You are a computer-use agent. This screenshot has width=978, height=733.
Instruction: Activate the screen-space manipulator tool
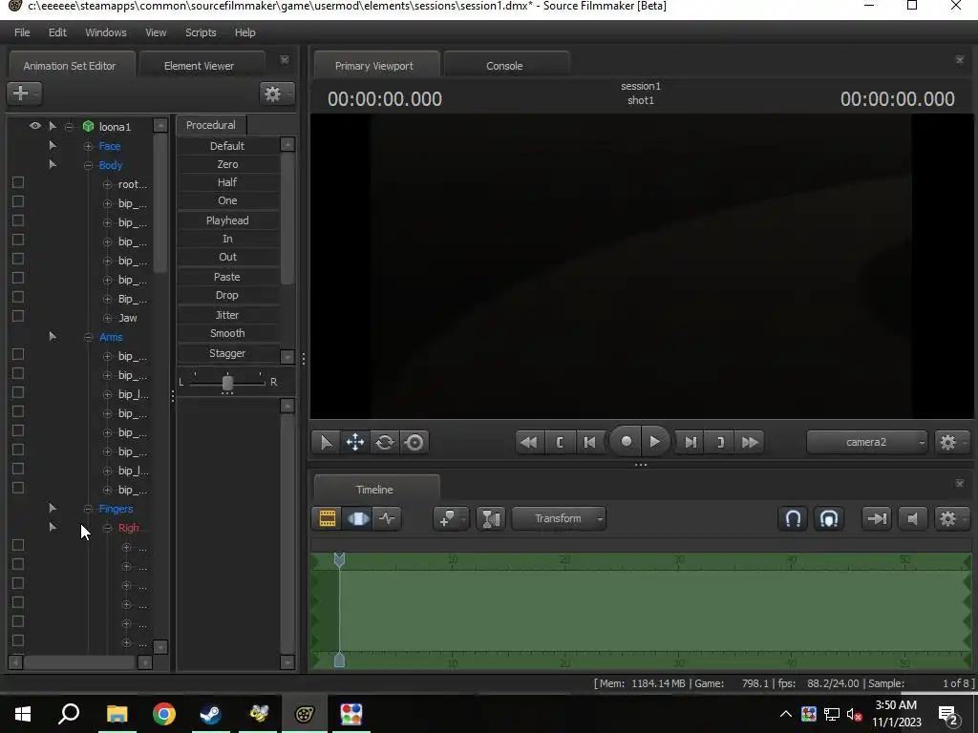click(415, 443)
